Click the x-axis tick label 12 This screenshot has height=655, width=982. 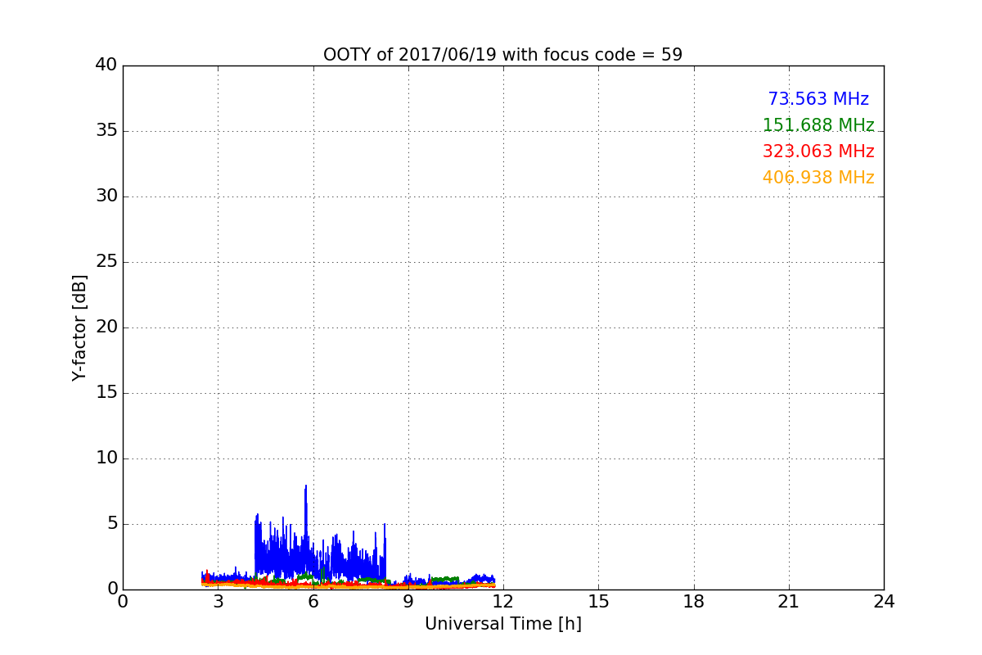pyautogui.click(x=503, y=602)
